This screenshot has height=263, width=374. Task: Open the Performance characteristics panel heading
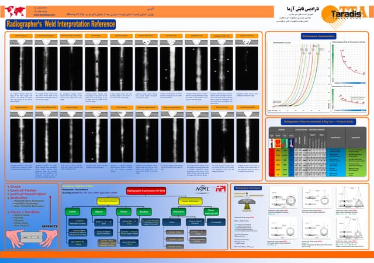pos(317,36)
